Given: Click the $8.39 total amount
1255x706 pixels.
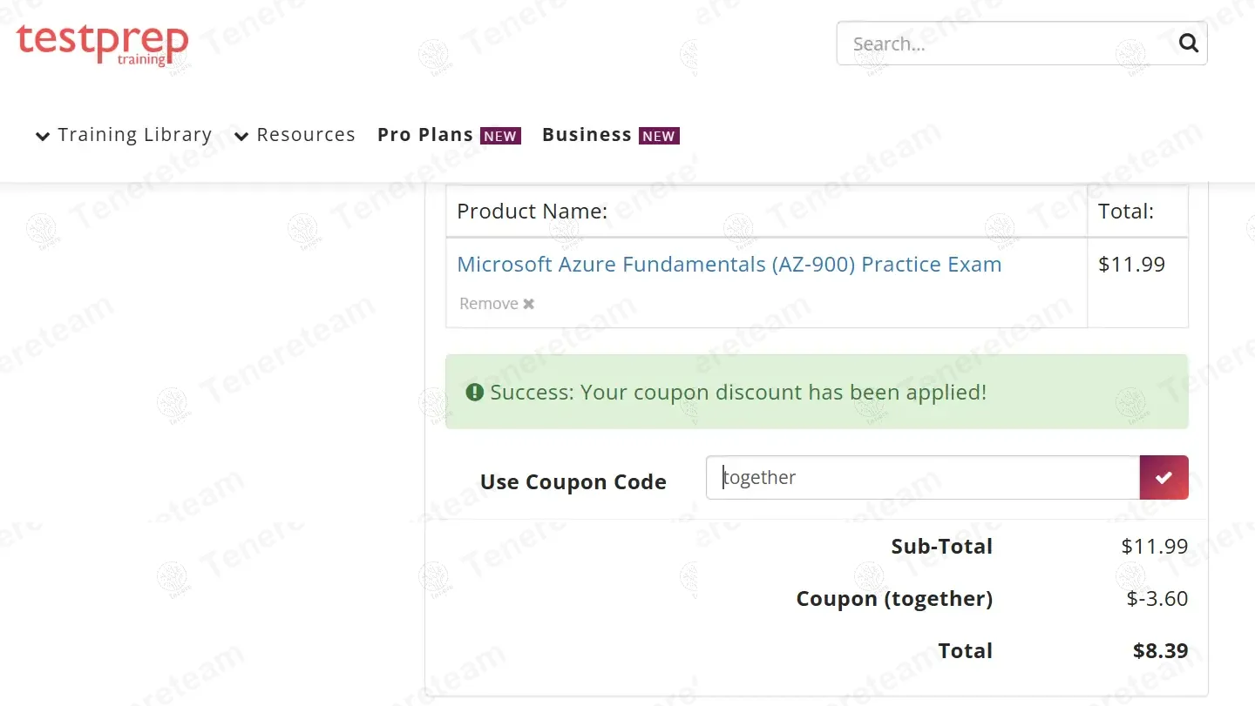Looking at the screenshot, I should [1160, 651].
